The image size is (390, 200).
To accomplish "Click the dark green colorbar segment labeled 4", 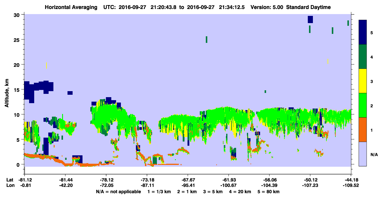I will click(x=363, y=57).
